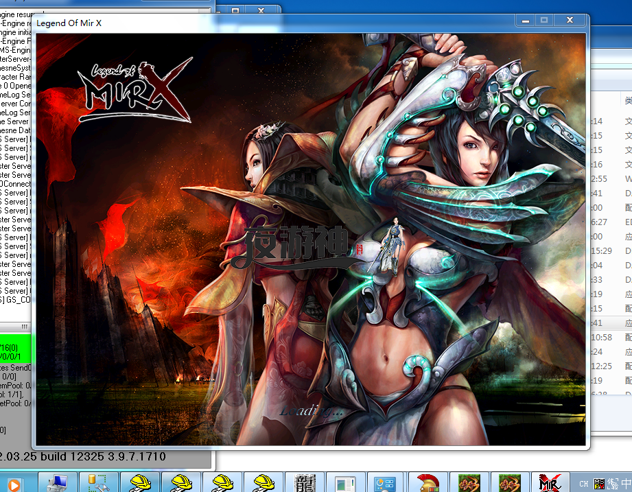Image resolution: width=632 pixels, height=492 pixels.
Task: Select the row with time :33
Action: point(611,280)
